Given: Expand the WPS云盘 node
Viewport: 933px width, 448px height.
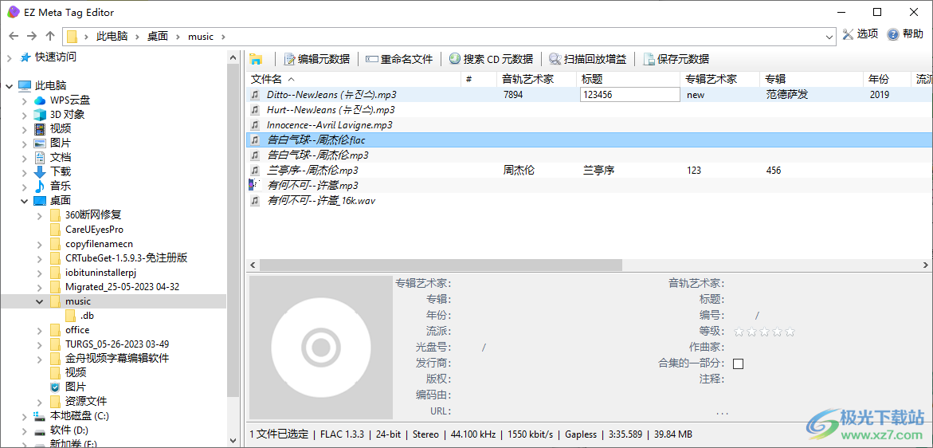Looking at the screenshot, I should (x=25, y=100).
